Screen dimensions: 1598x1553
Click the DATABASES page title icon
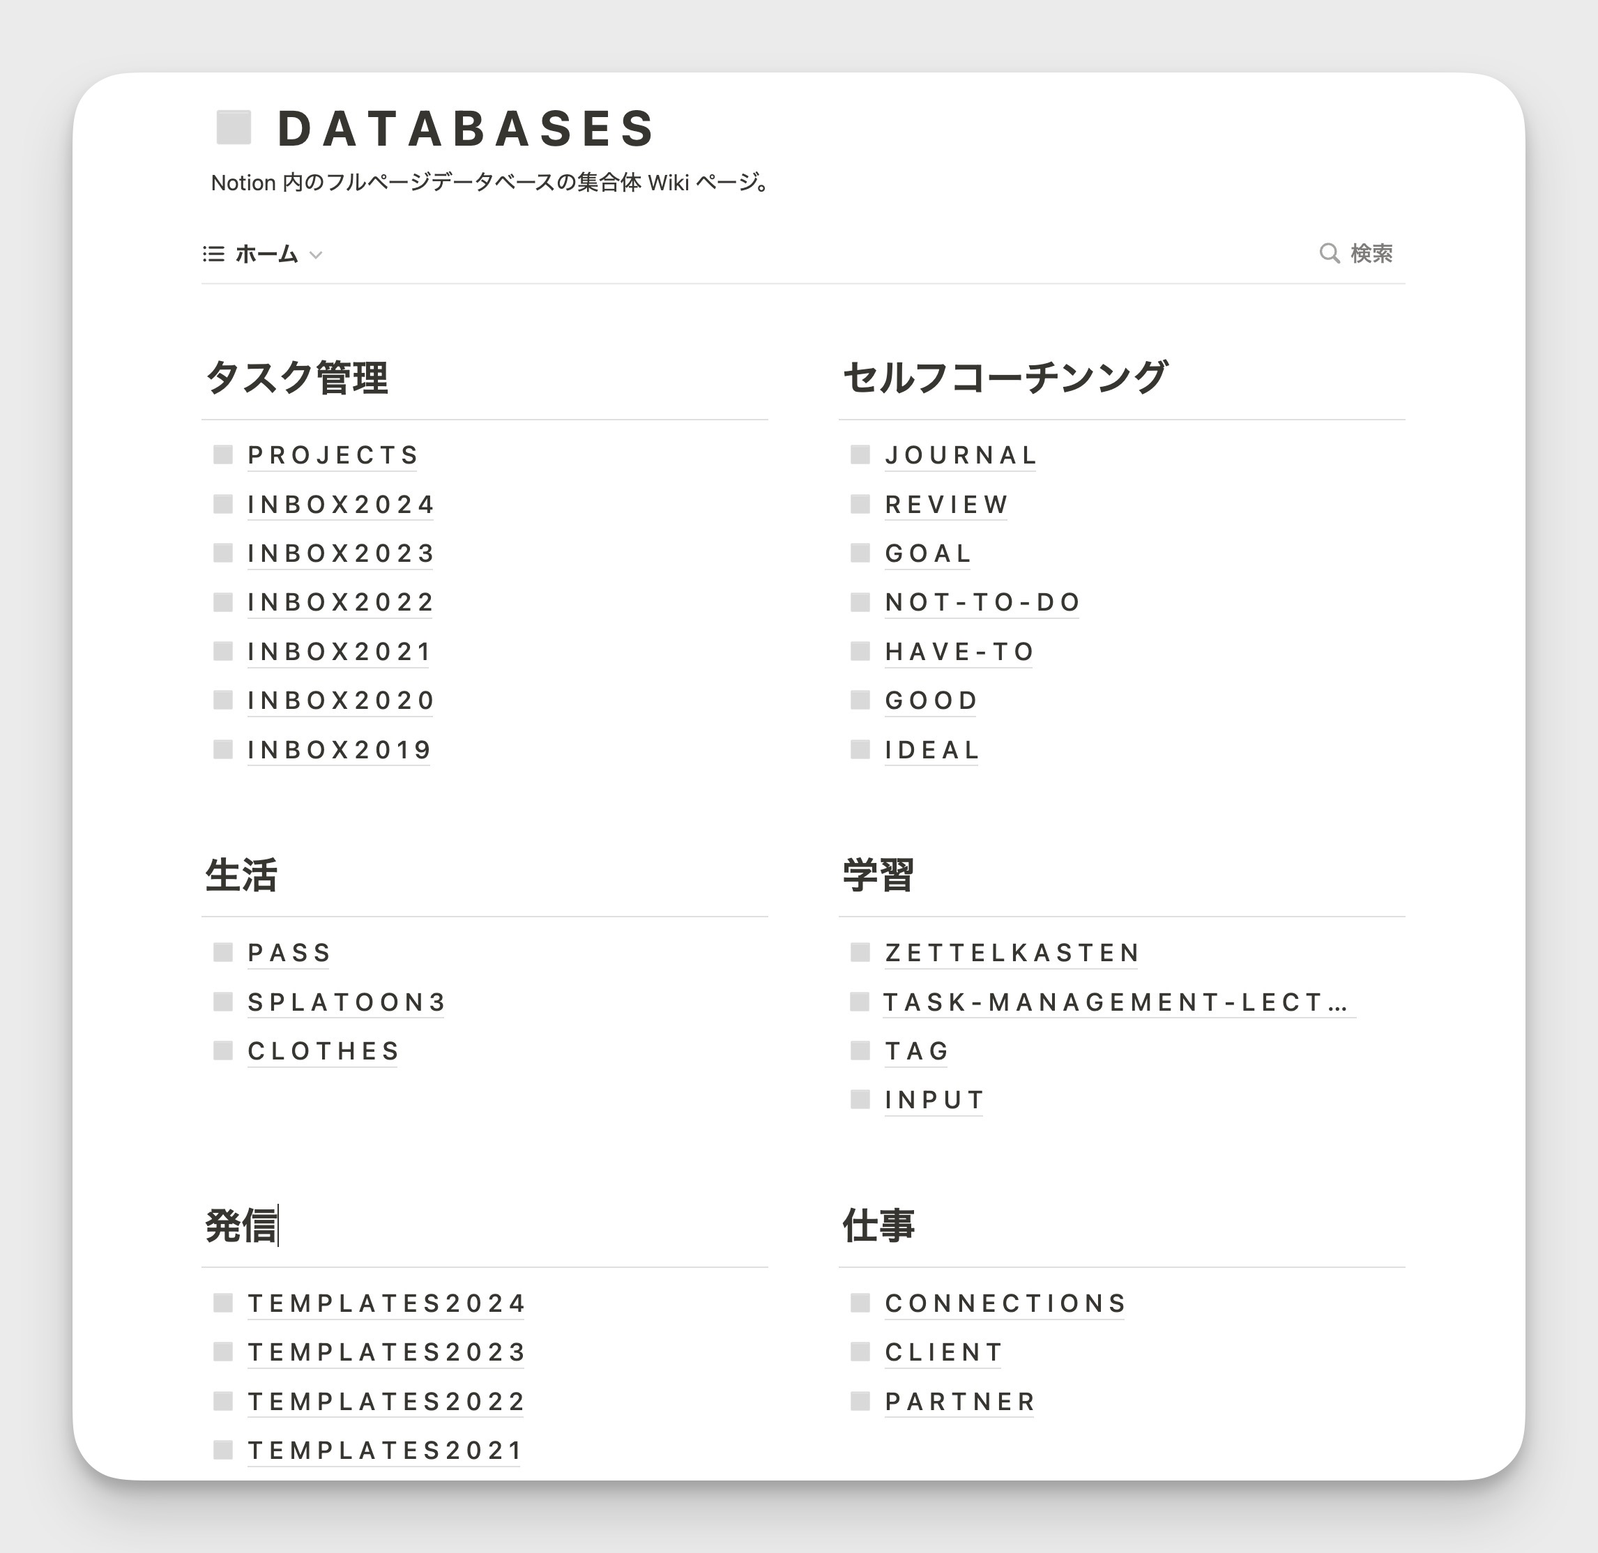[234, 128]
